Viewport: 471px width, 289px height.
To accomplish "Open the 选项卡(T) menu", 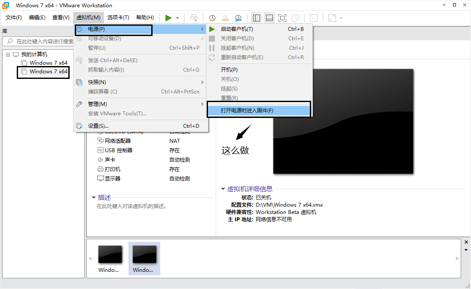I will (118, 18).
